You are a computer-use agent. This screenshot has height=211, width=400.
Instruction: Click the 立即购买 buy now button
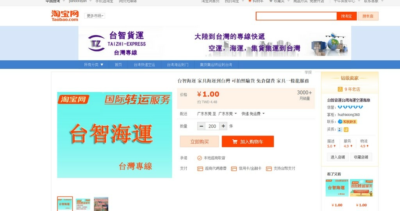coord(200,142)
